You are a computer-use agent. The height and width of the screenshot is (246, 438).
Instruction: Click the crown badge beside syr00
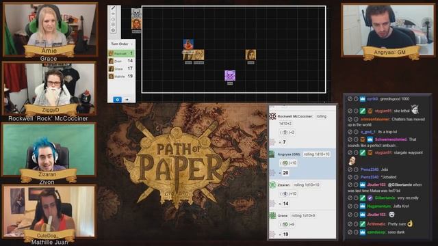pyautogui.click(x=362, y=99)
